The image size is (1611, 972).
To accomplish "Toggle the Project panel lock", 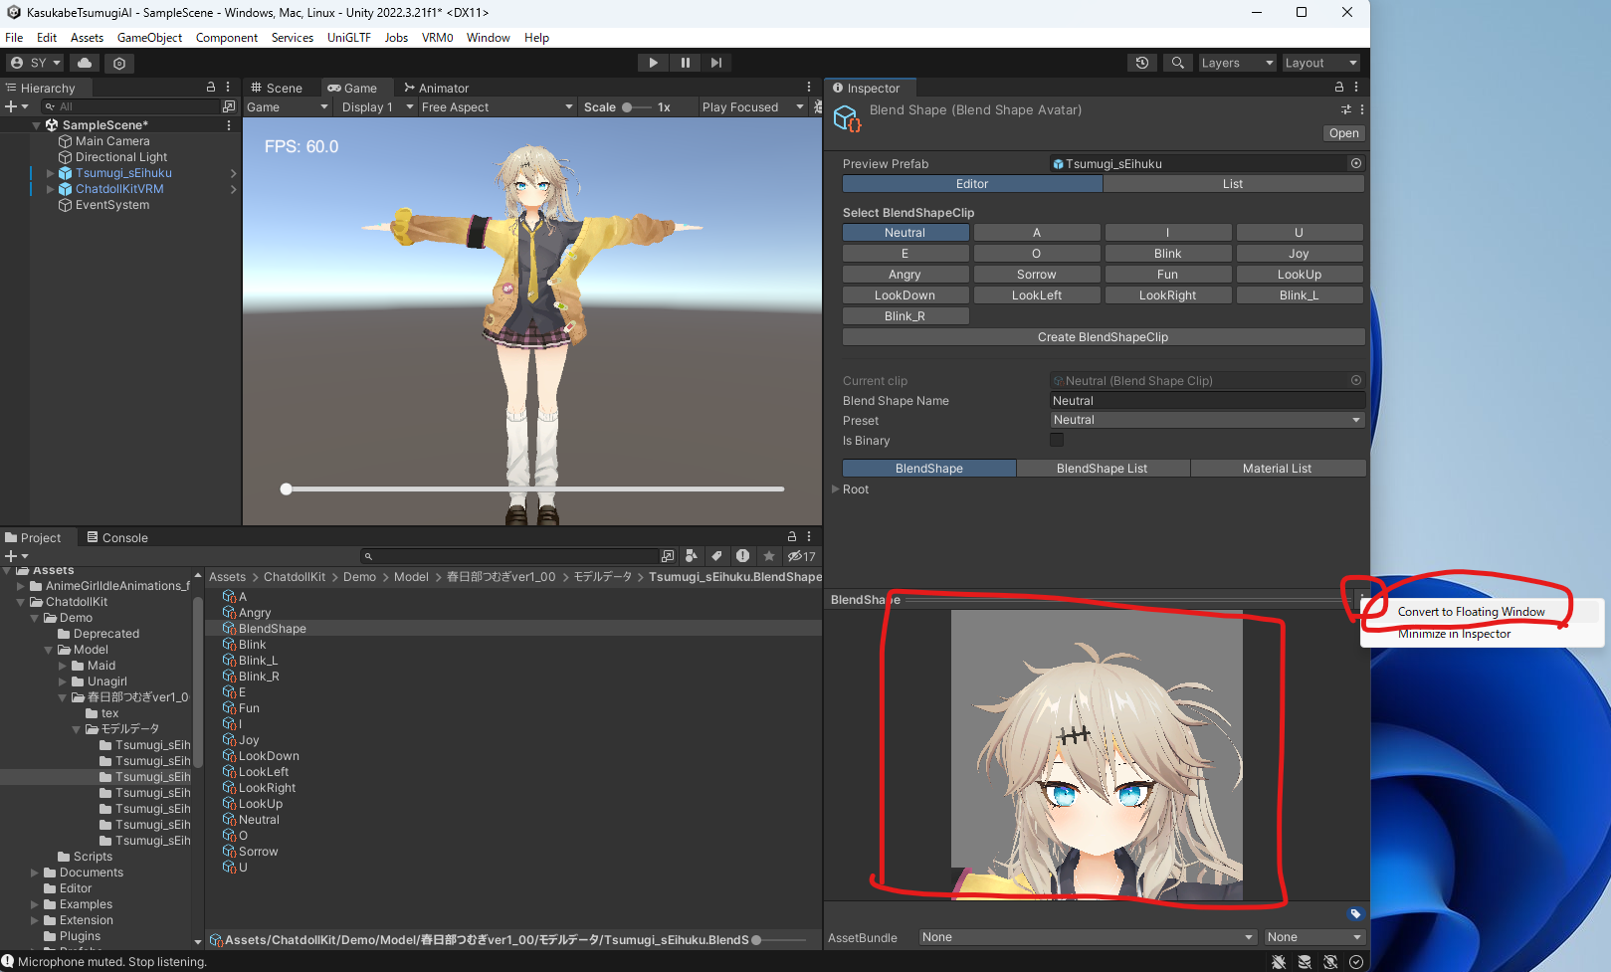I will point(792,536).
